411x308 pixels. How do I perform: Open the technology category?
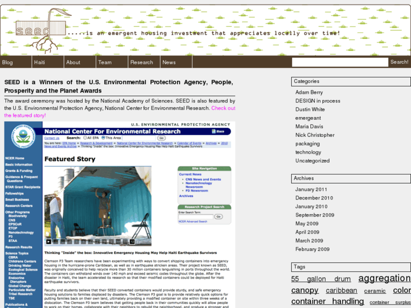308,152
